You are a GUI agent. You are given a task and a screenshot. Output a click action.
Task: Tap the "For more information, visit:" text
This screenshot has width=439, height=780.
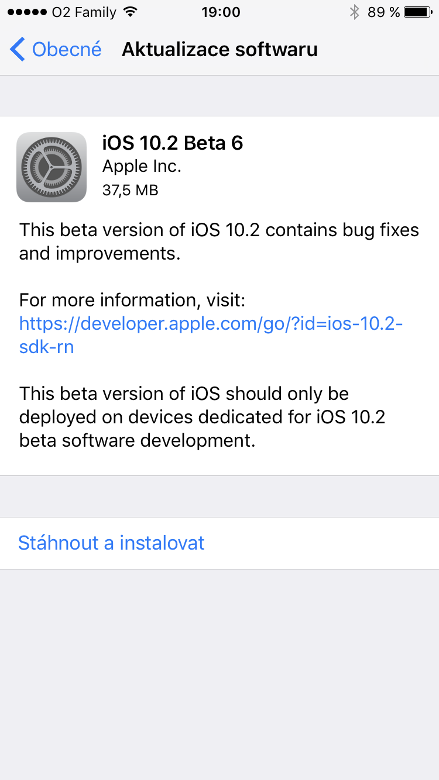(x=132, y=300)
